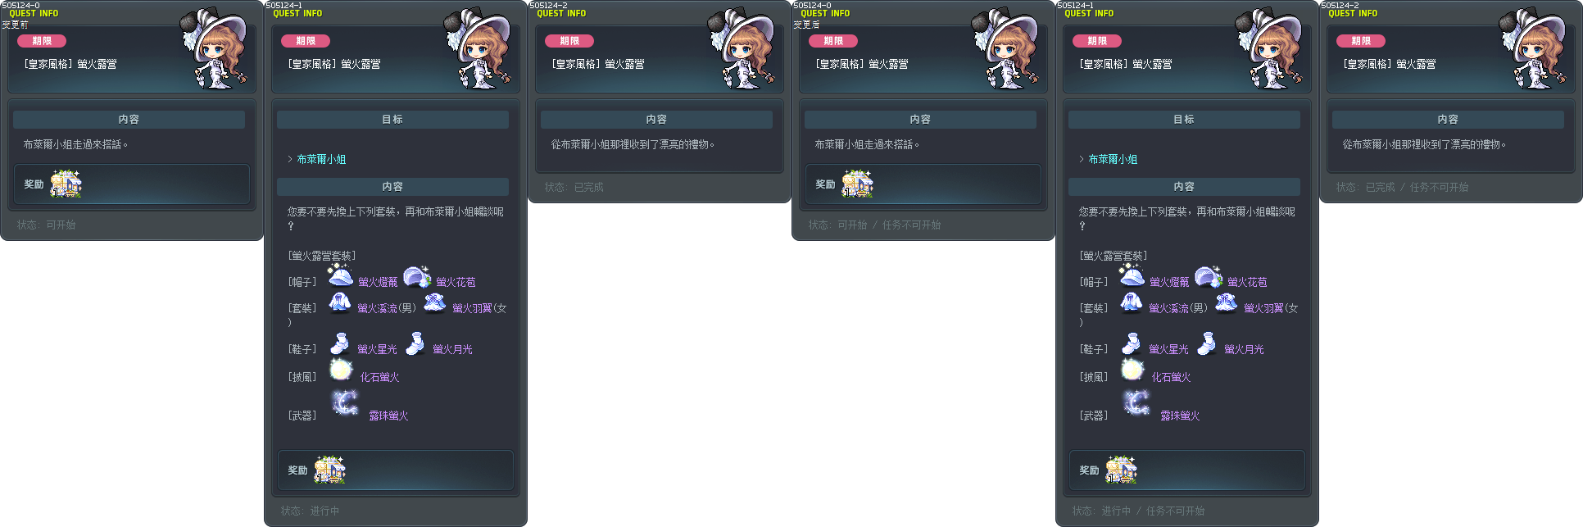Click the 螢火花苞 hat icon in the 进行中 panel
This screenshot has height=527, width=1583.
click(x=417, y=276)
